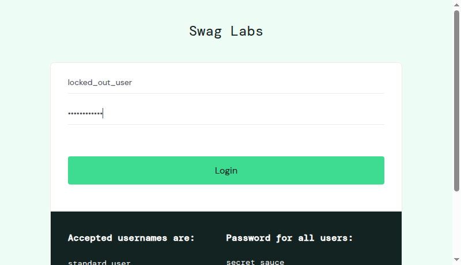
Task: Focus the masked password input field
Action: pyautogui.click(x=225, y=114)
